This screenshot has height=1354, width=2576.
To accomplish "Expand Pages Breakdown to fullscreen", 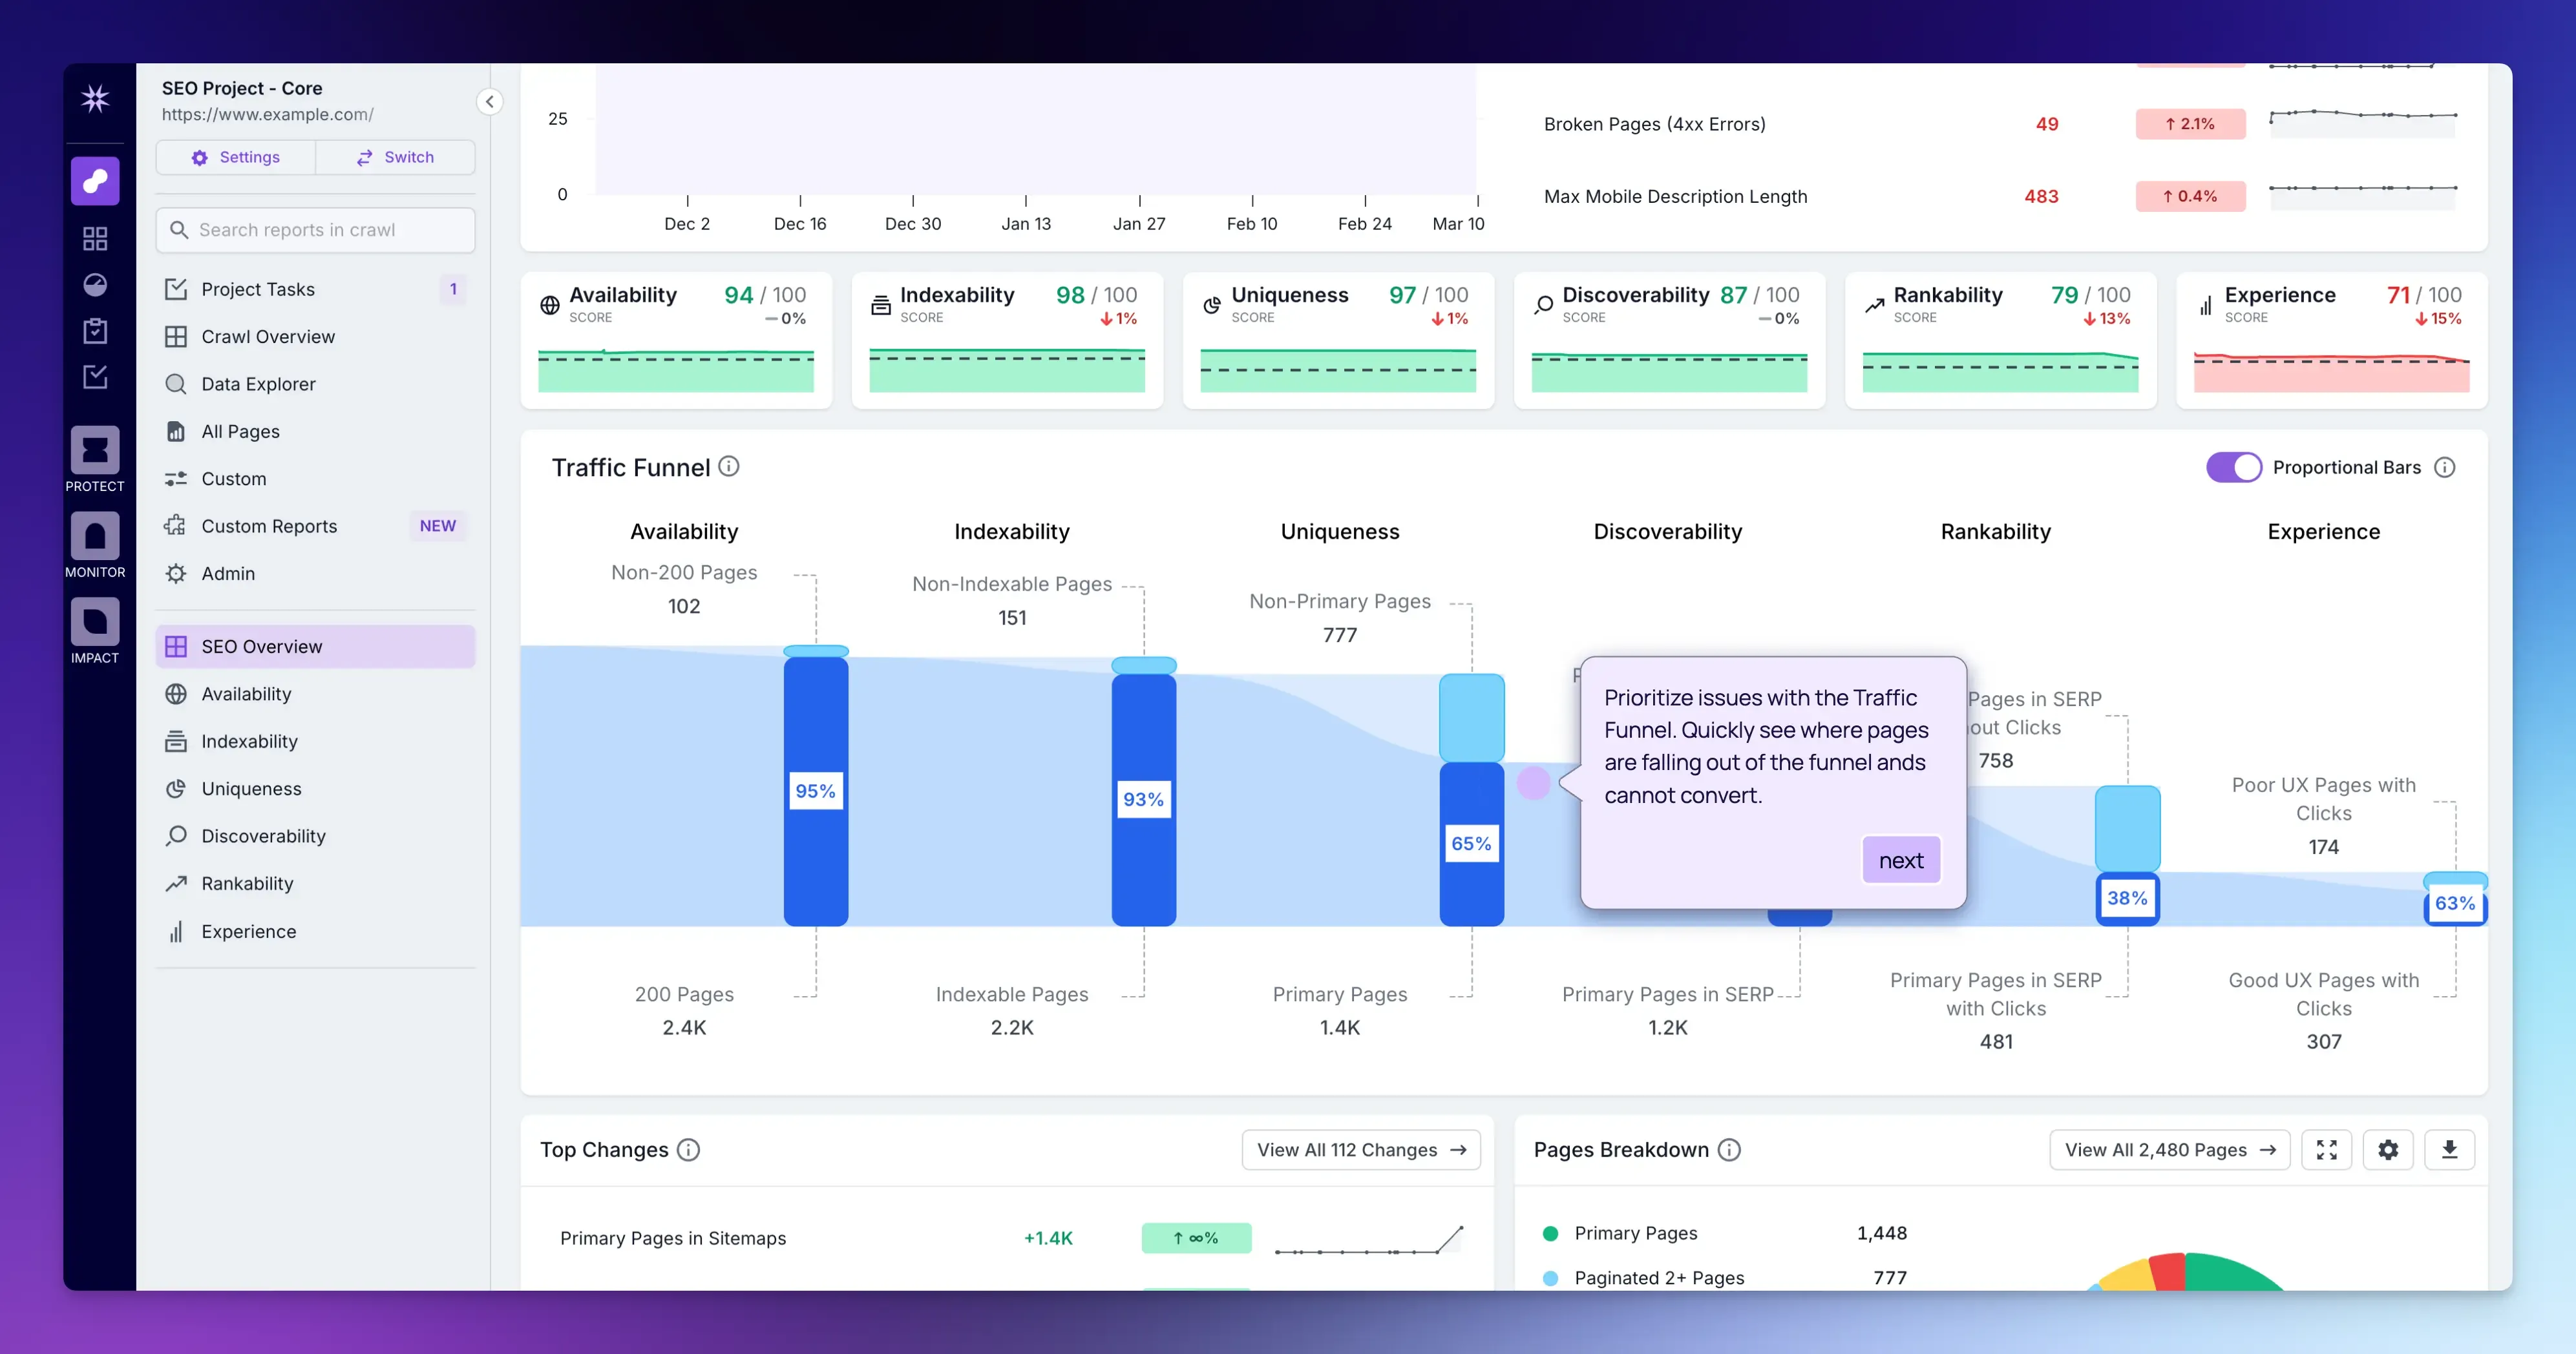I will pyautogui.click(x=2326, y=1149).
